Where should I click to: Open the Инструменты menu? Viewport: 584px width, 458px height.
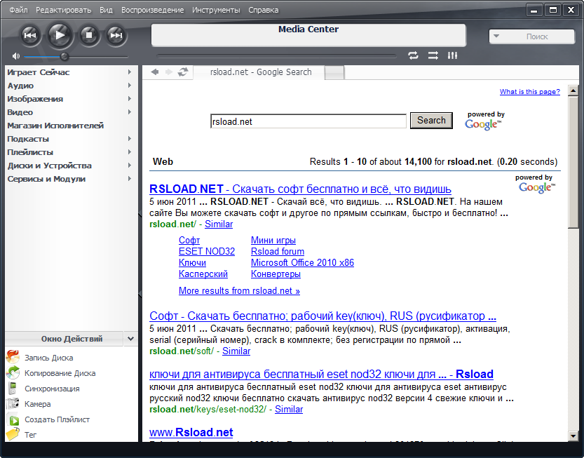(216, 10)
